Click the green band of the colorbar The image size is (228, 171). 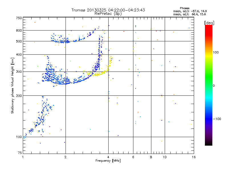(x=209, y=77)
